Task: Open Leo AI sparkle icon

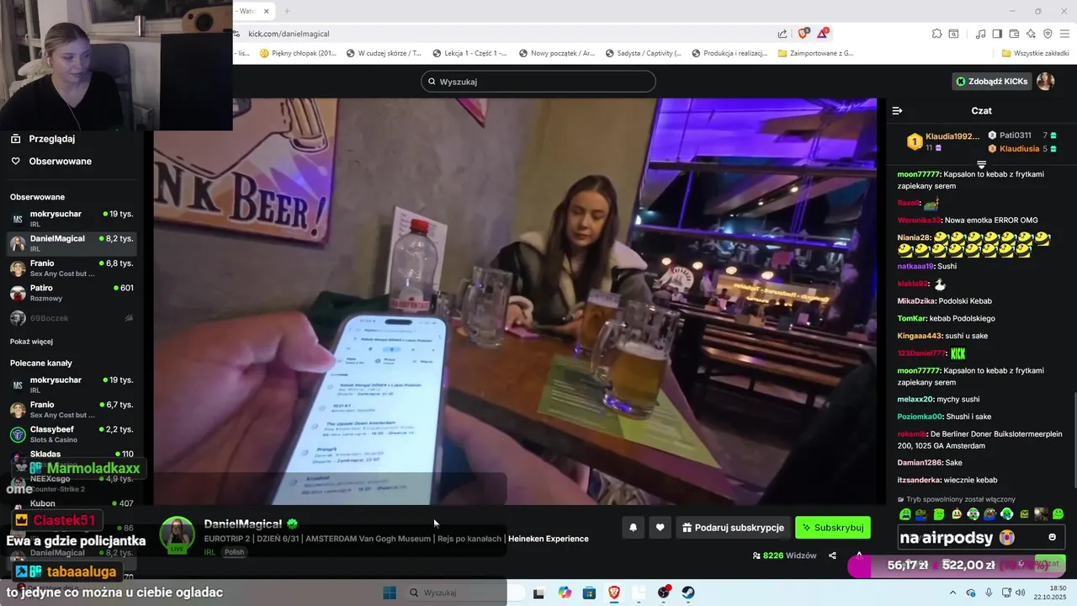Action: tap(1031, 34)
